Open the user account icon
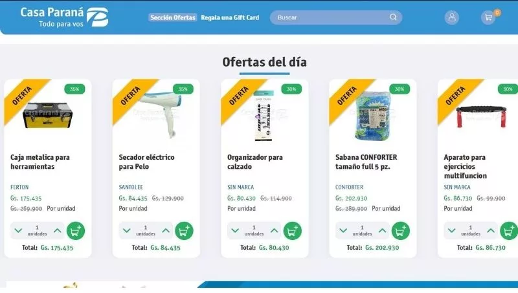The width and height of the screenshot is (518, 293). coord(451,17)
